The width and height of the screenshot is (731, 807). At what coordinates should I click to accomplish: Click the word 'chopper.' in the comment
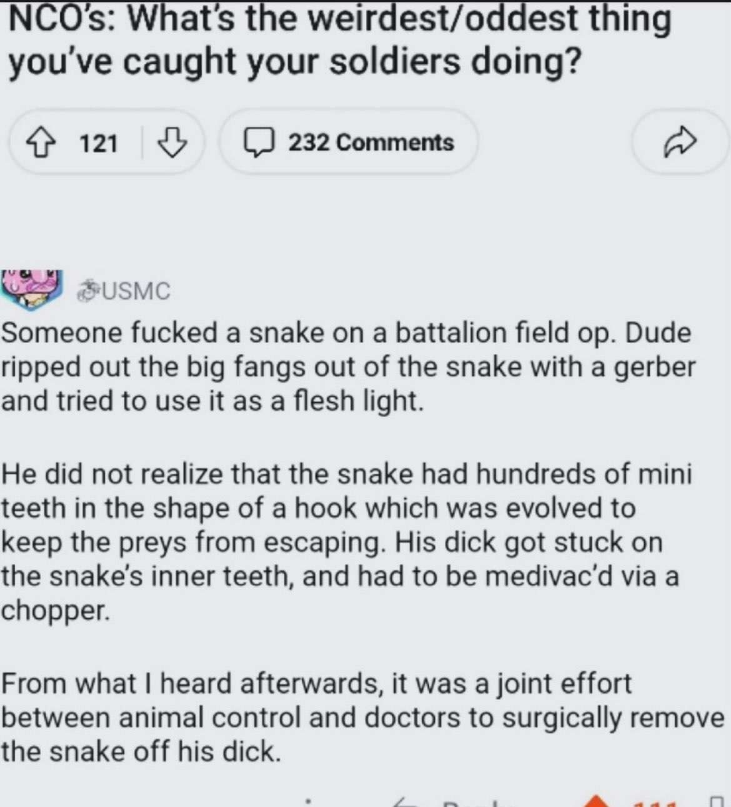[55, 610]
